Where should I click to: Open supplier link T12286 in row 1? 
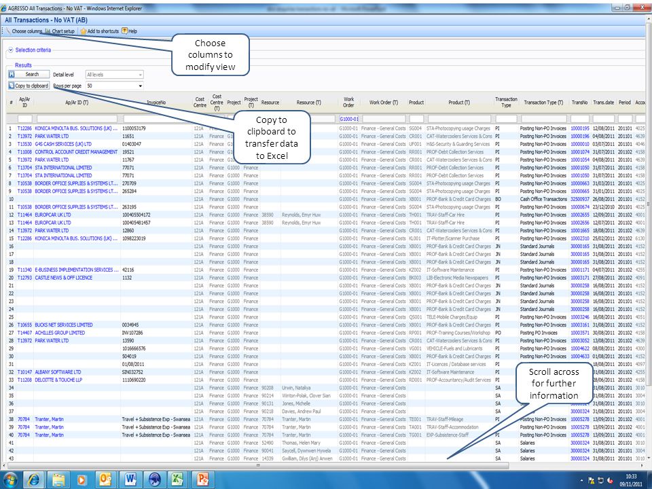[24, 128]
